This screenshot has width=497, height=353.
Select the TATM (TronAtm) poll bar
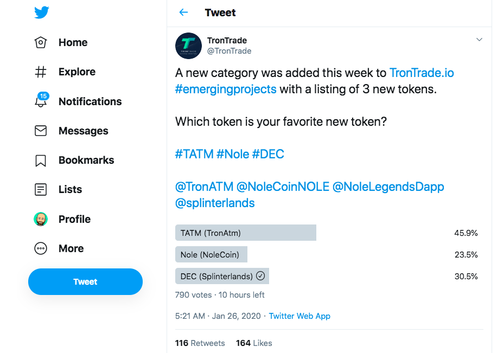click(245, 233)
